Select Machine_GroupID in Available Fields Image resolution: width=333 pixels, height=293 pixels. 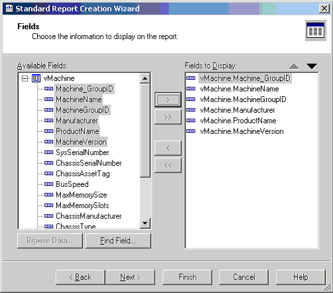pos(85,89)
